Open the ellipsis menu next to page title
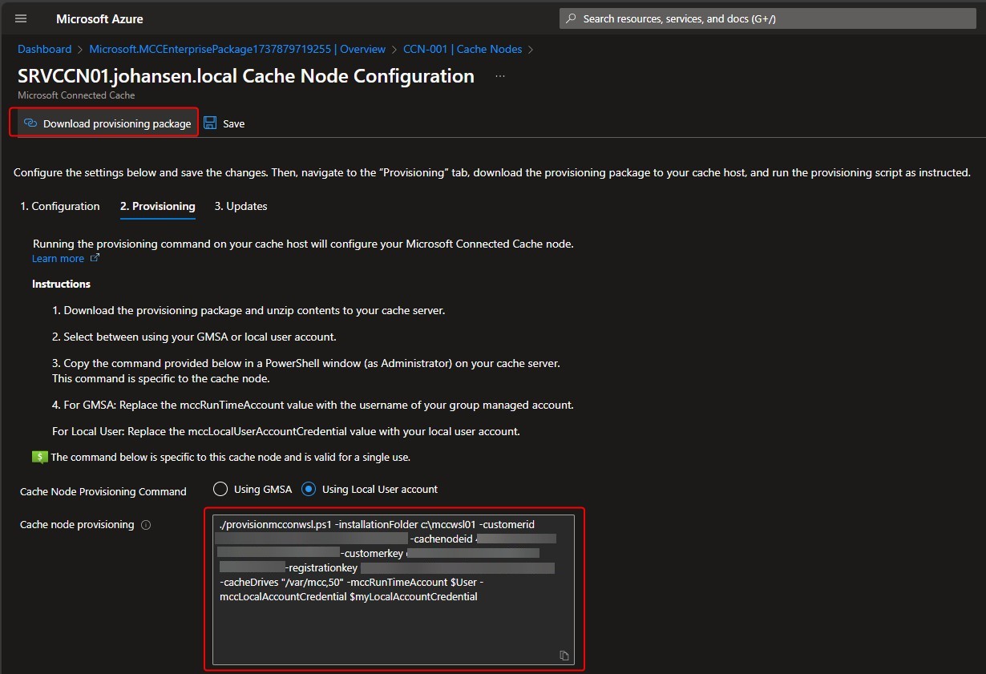 tap(500, 76)
